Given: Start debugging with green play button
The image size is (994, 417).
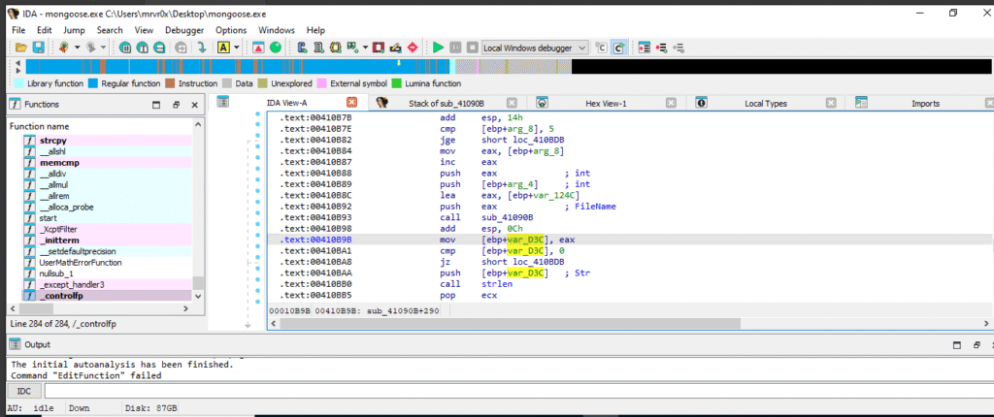Looking at the screenshot, I should (438, 48).
